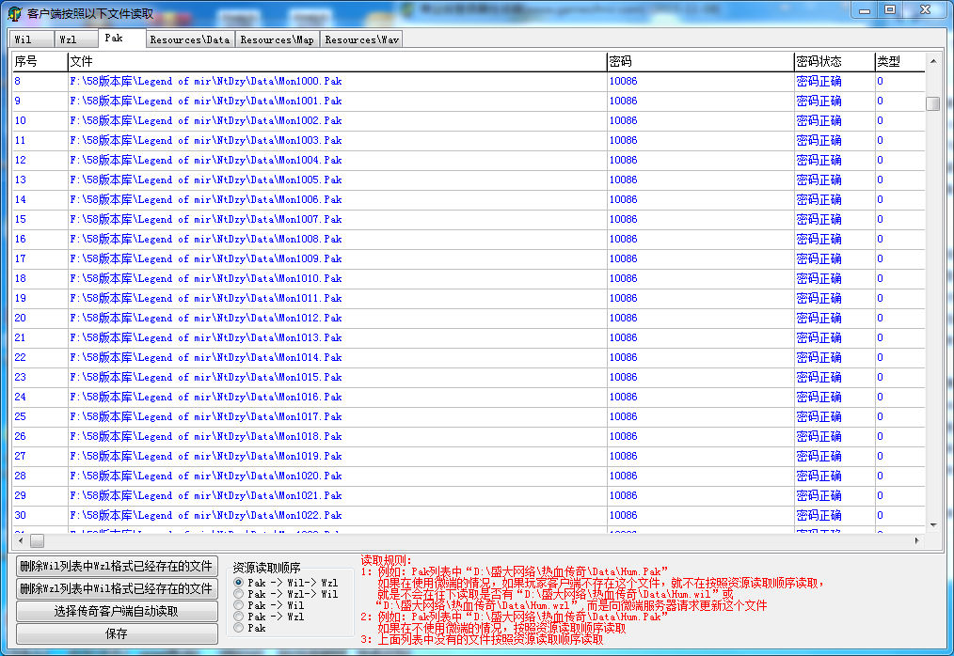
Task: Select the Mon1014.Pak file path
Action: pos(206,357)
